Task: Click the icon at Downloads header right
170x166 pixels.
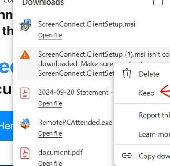Action: click(158, 2)
